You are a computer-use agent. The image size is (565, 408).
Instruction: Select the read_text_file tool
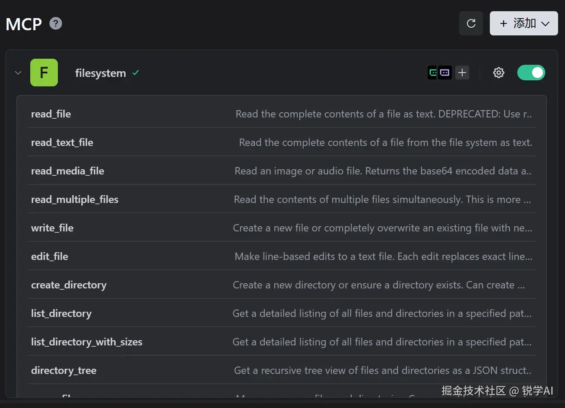coord(62,142)
